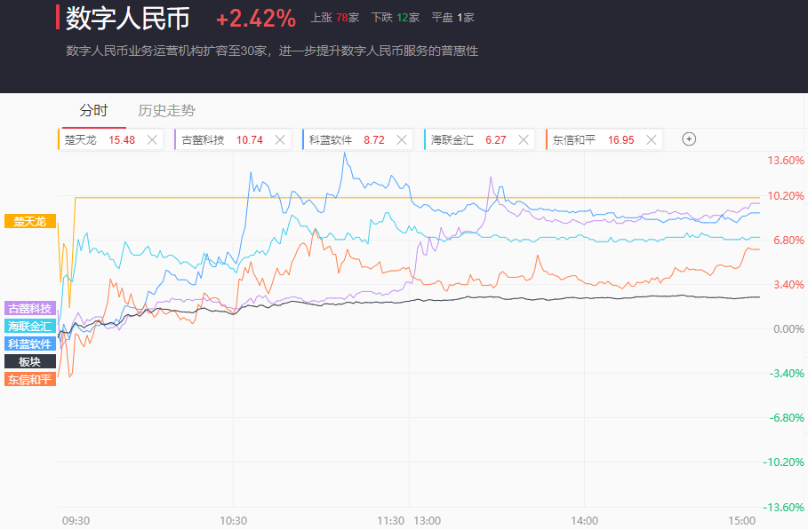Open the 科蓝软件 8.72 stock chip
This screenshot has height=529, width=808.
coord(347,140)
